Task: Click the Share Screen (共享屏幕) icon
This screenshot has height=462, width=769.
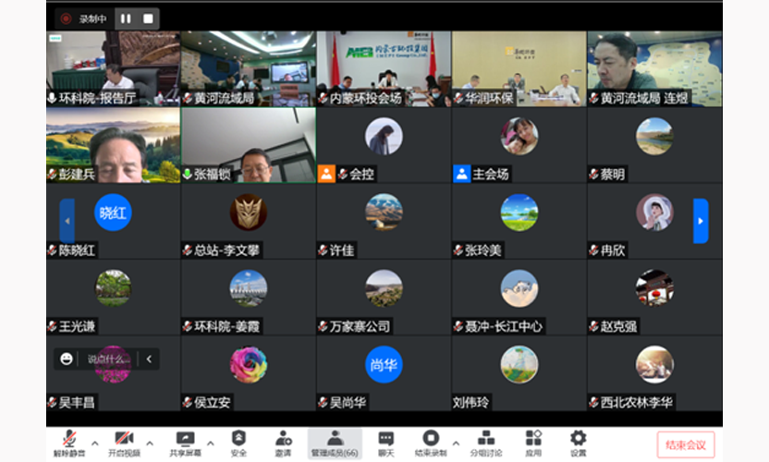Action: tap(184, 440)
